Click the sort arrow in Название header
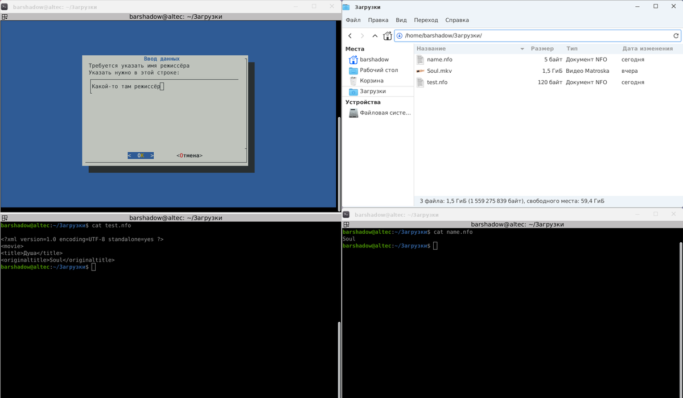 [522, 49]
